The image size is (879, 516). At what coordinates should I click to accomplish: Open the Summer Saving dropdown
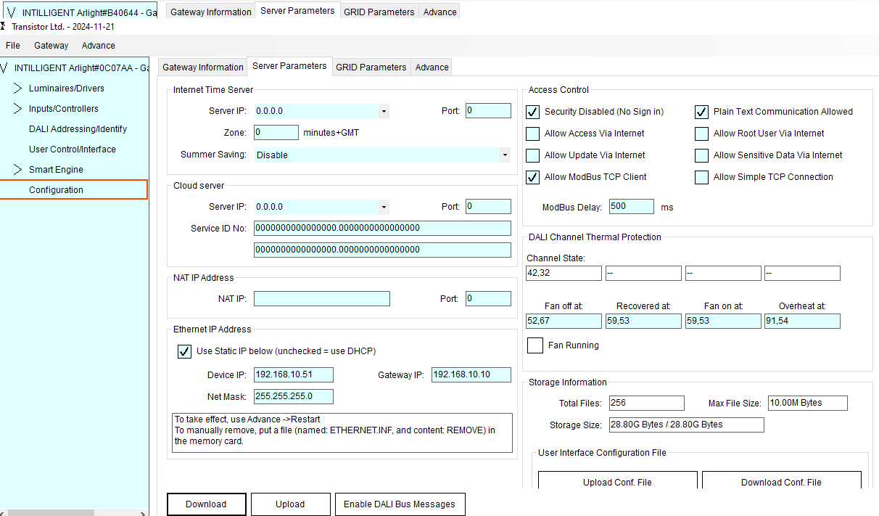coord(504,155)
